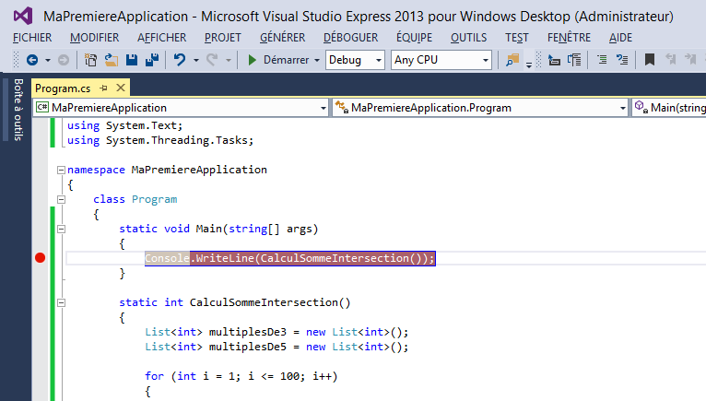Click the New Project toolbar icon
This screenshot has width=706, height=401.
(90, 60)
